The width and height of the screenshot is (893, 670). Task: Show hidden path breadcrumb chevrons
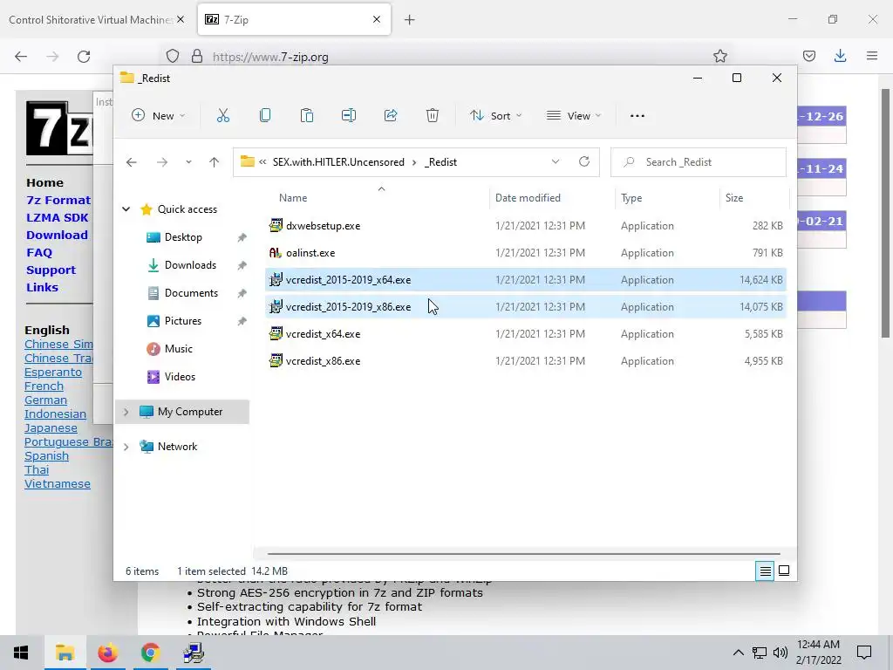(x=262, y=161)
